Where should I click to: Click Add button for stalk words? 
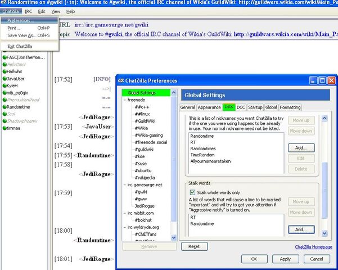pyautogui.click(x=301, y=229)
